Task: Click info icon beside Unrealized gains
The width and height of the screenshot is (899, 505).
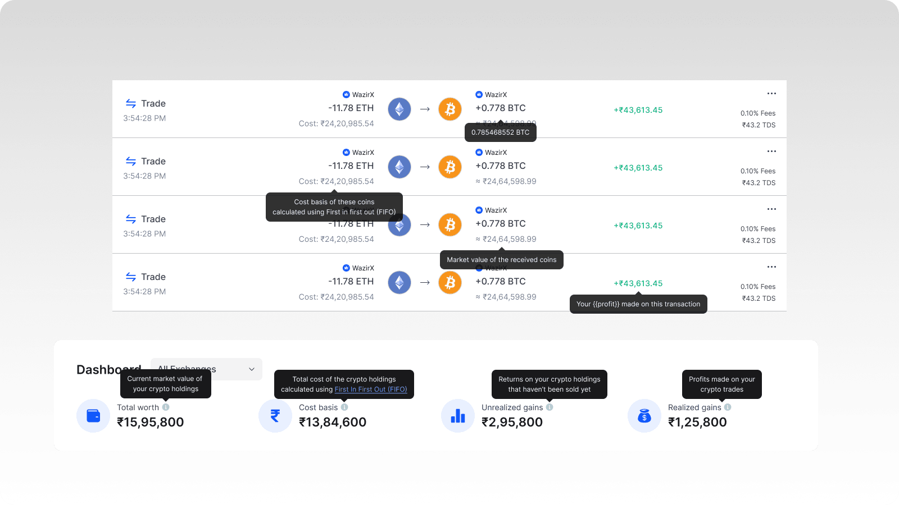Action: 550,407
